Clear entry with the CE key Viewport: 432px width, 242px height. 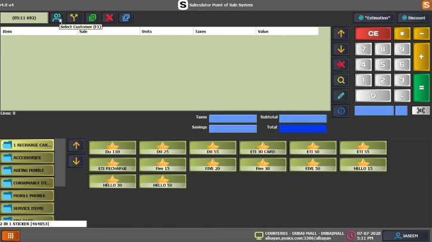[x=373, y=33]
